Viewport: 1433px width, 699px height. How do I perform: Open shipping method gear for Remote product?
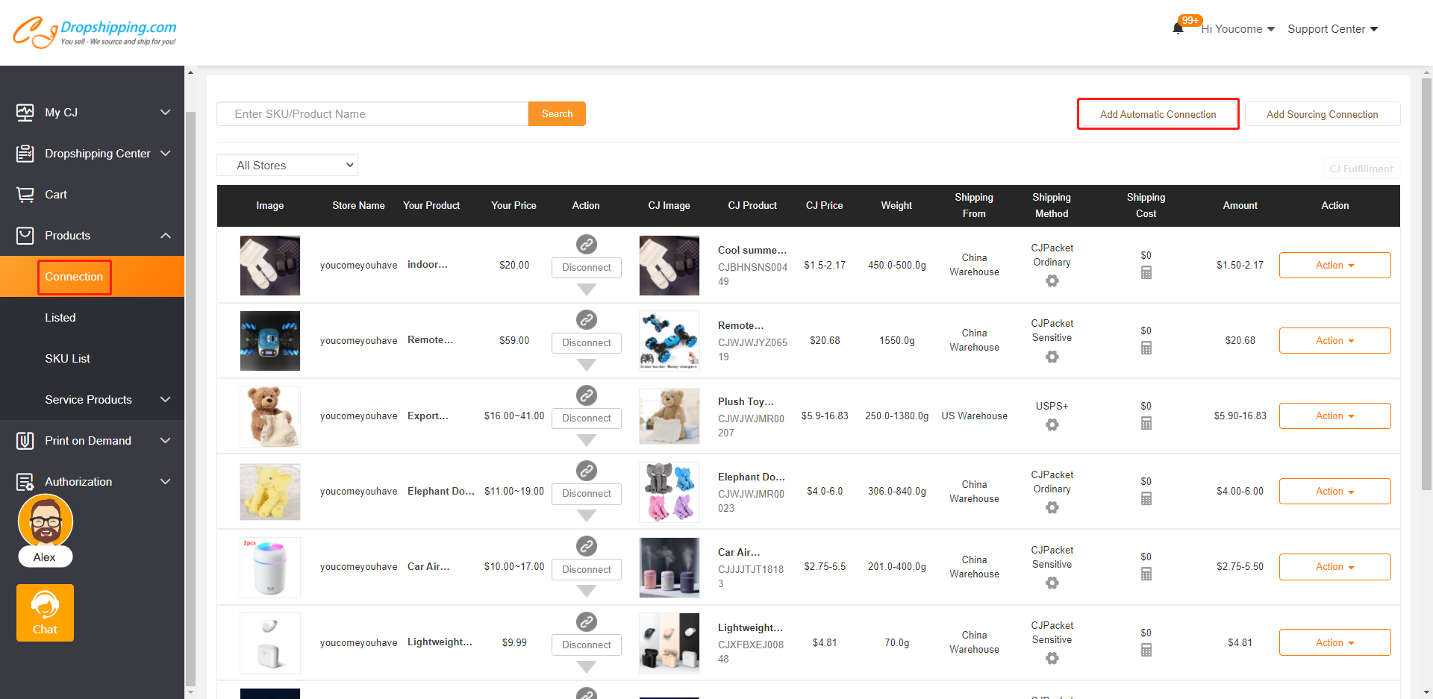click(1052, 357)
